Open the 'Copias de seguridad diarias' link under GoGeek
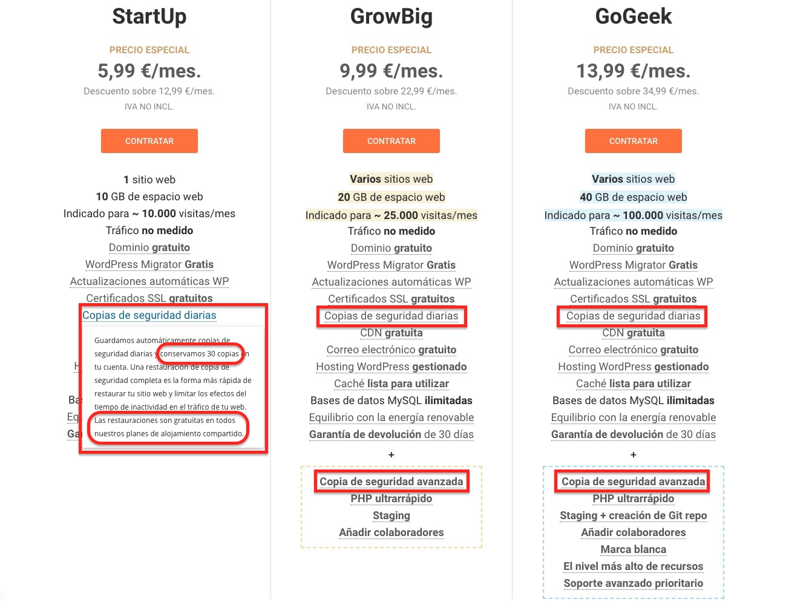The width and height of the screenshot is (806, 602). coord(632,316)
